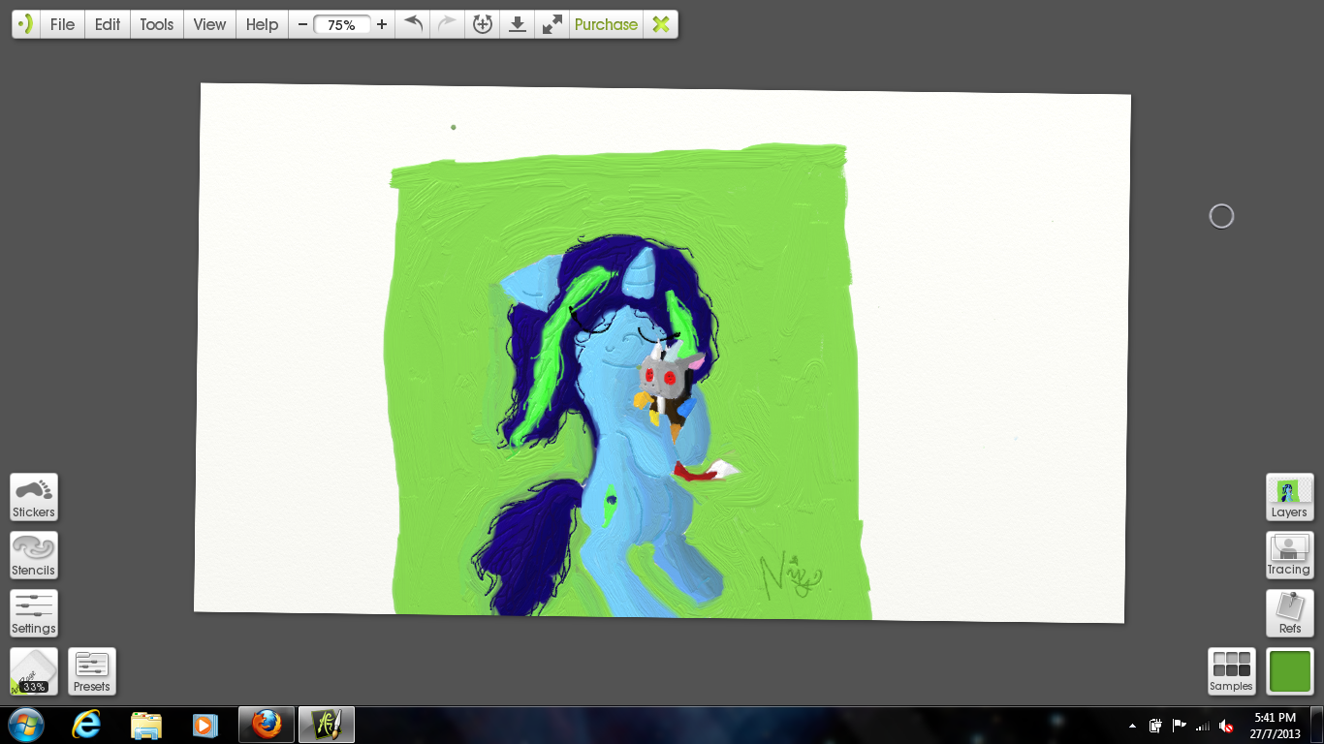Viewport: 1324px width, 744px height.
Task: Open the Presets panel
Action: (x=92, y=671)
